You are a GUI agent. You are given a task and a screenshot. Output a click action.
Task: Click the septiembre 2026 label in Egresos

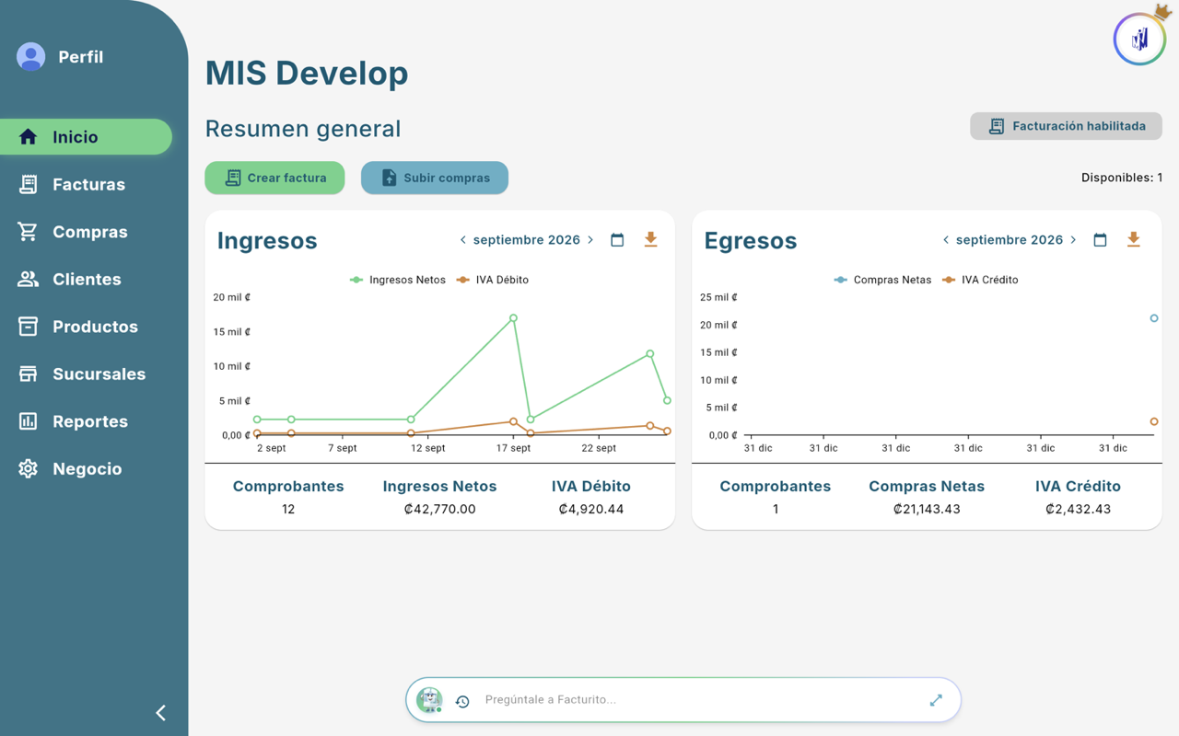click(1010, 240)
